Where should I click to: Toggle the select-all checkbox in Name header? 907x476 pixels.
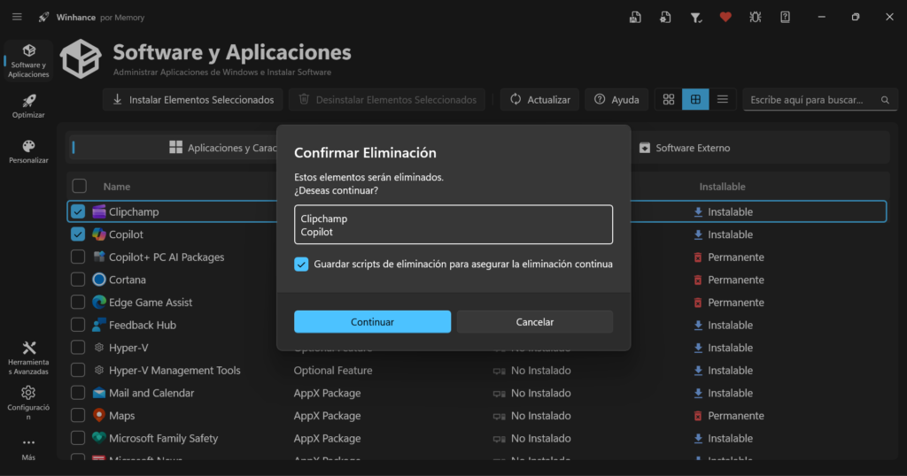tap(79, 186)
